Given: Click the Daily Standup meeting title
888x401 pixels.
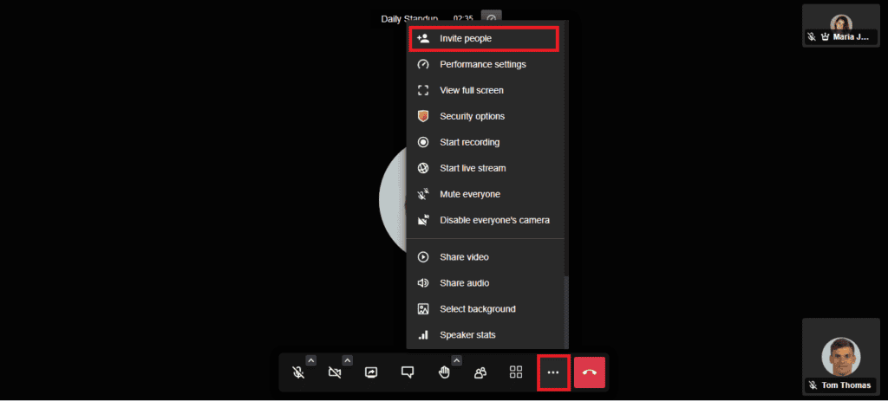Looking at the screenshot, I should pyautogui.click(x=409, y=19).
